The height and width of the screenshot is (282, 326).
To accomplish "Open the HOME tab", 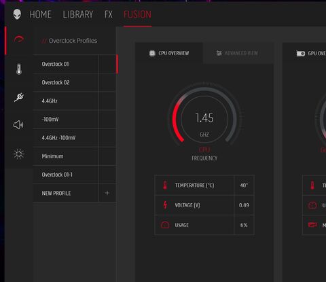I will pos(40,14).
